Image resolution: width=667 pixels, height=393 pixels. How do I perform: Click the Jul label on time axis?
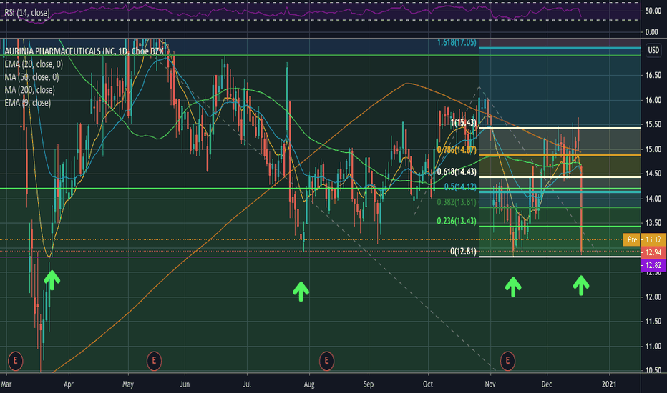pyautogui.click(x=247, y=384)
